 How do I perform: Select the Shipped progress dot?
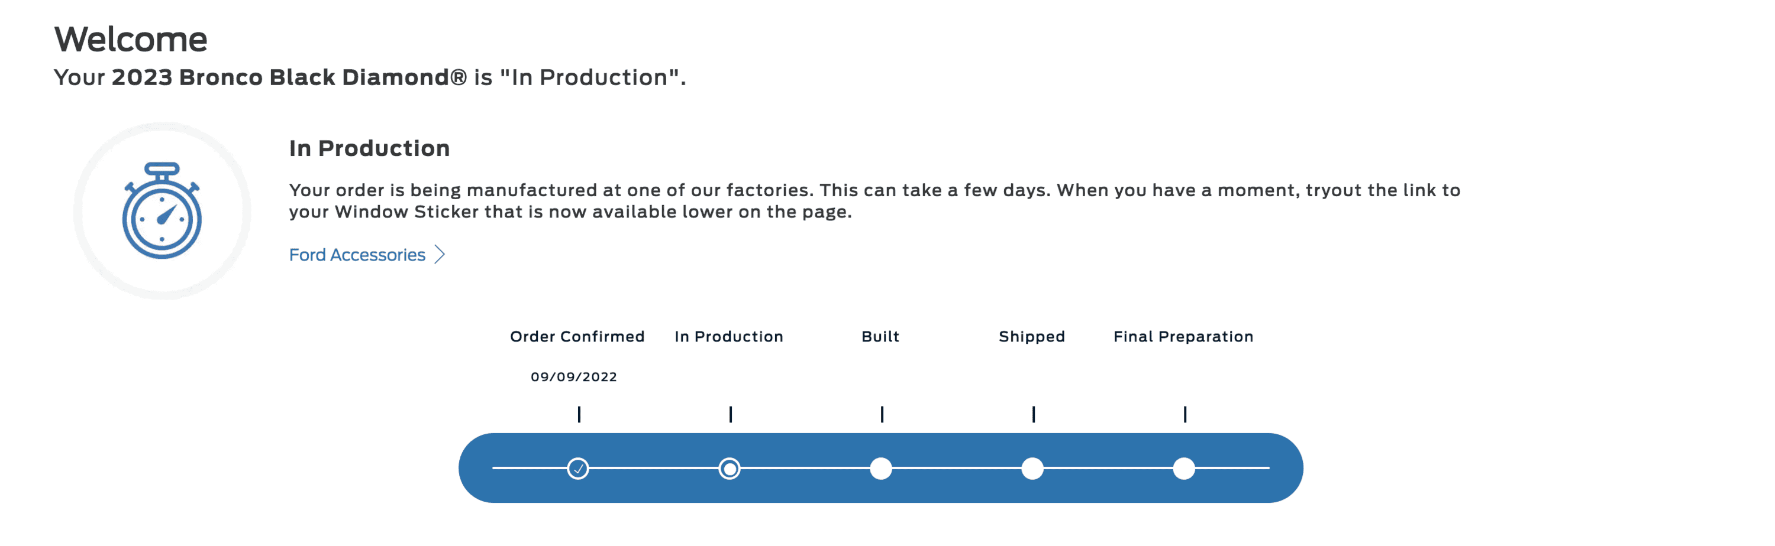click(1032, 469)
